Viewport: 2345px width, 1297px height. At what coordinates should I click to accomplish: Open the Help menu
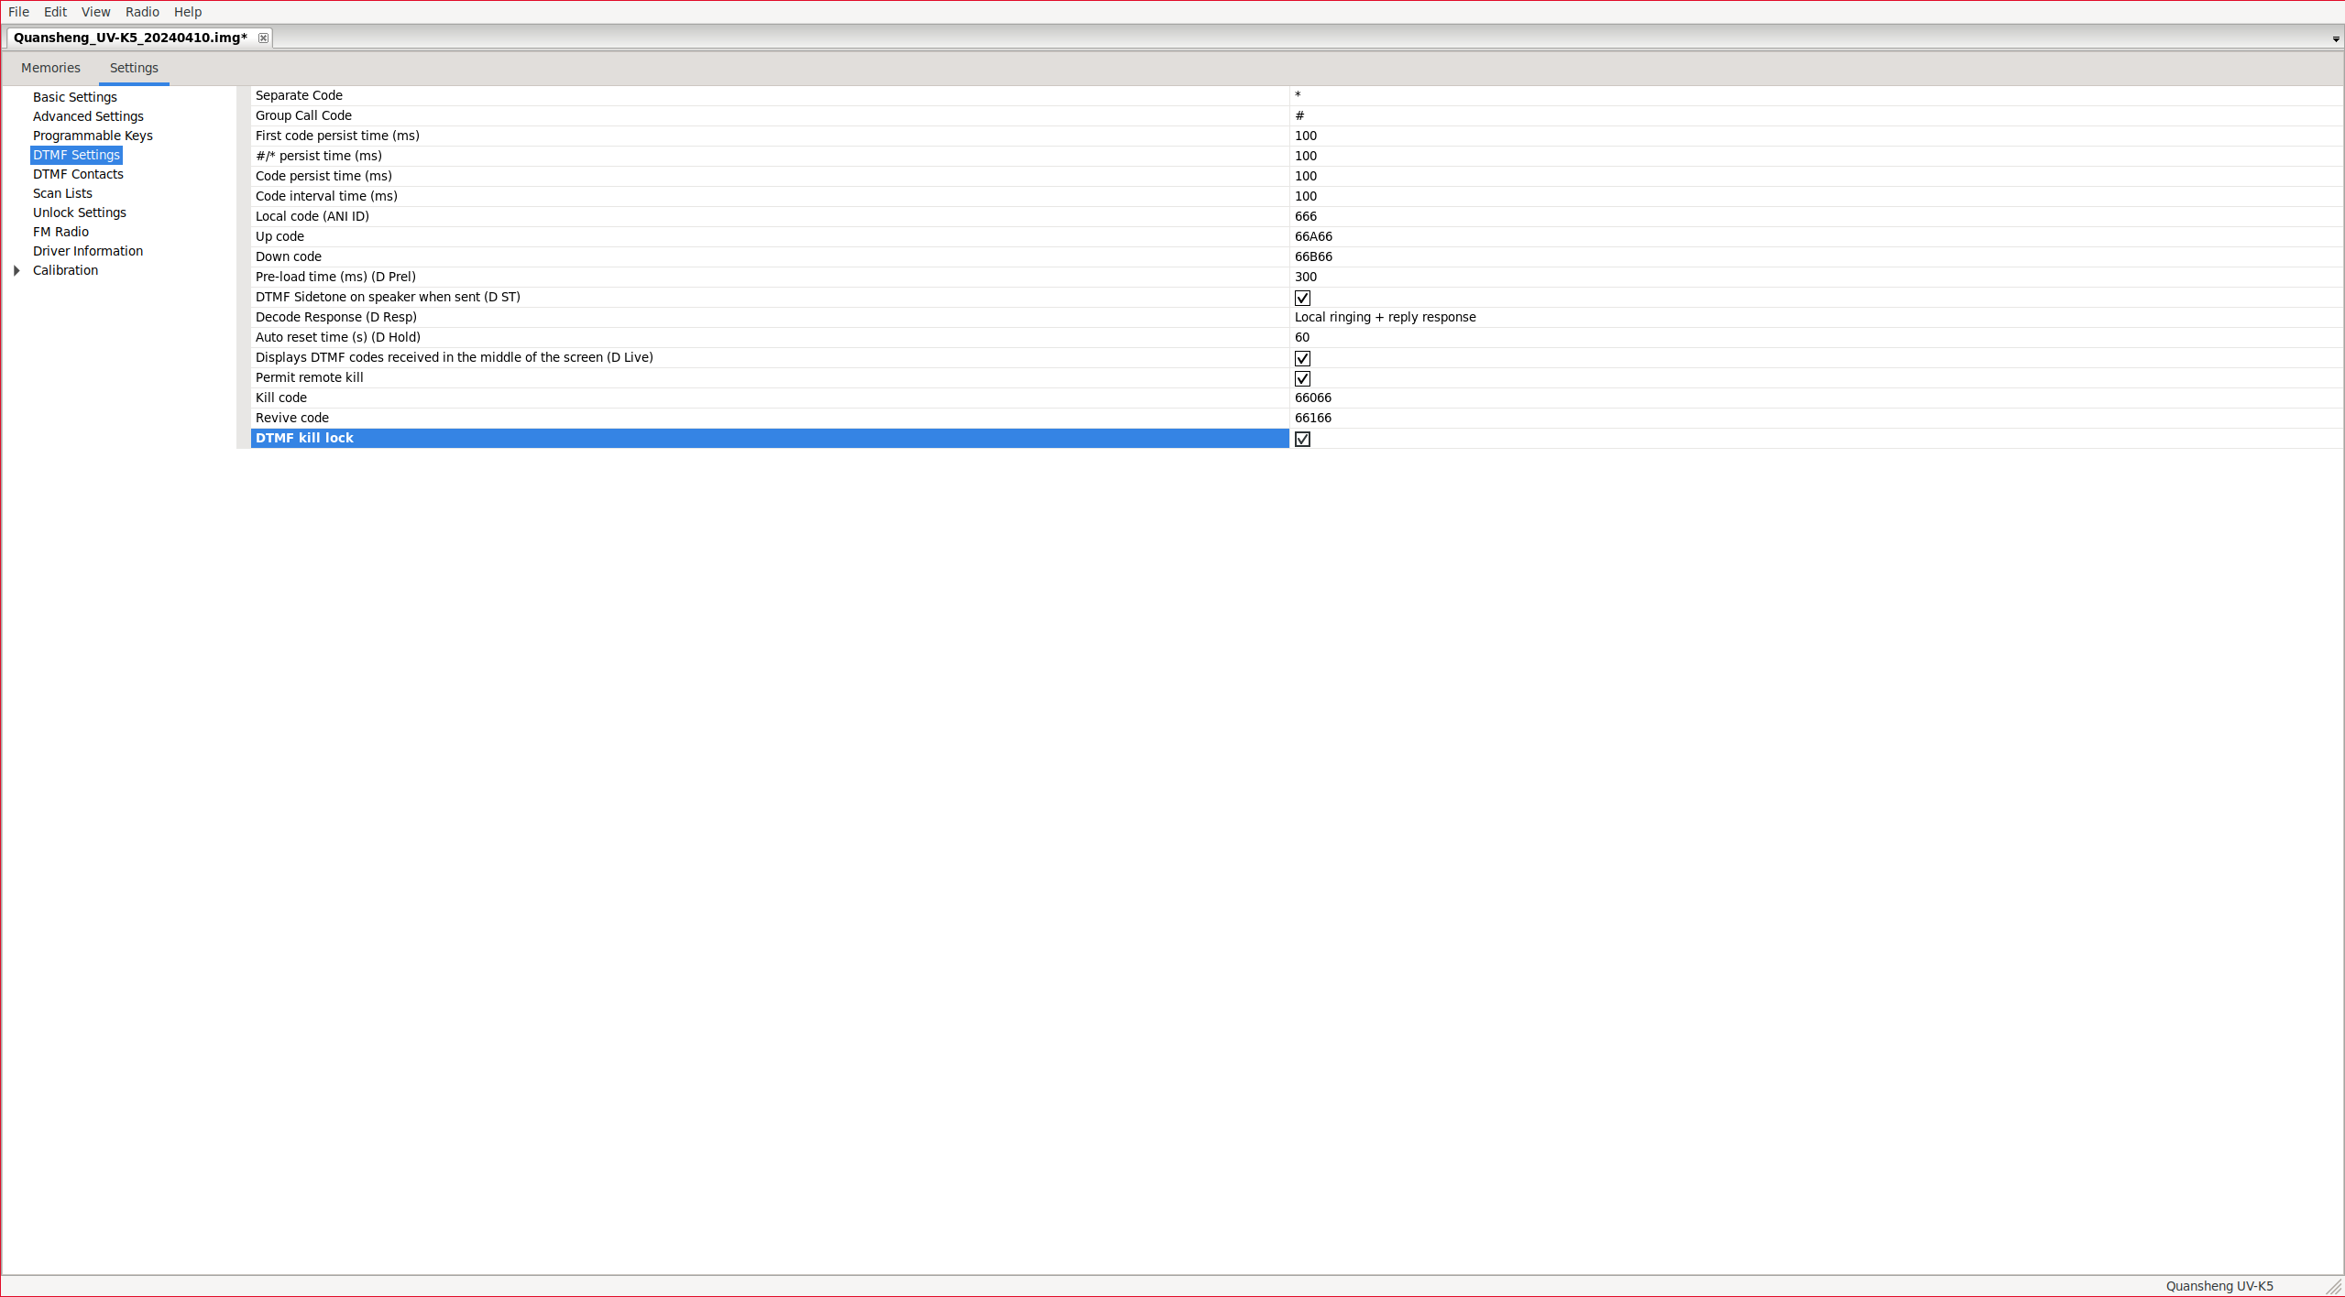[188, 12]
